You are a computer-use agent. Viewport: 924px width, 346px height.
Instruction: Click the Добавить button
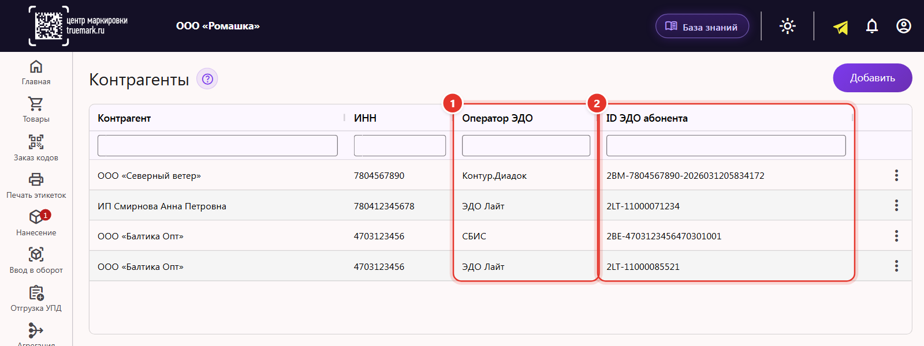tap(873, 78)
